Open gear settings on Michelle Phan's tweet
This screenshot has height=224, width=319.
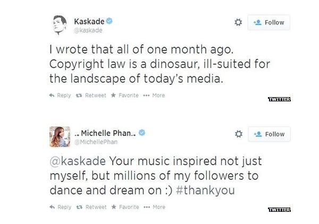(x=238, y=134)
